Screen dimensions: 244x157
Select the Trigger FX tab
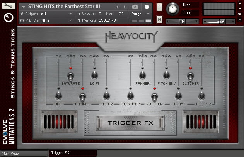coord(73,153)
